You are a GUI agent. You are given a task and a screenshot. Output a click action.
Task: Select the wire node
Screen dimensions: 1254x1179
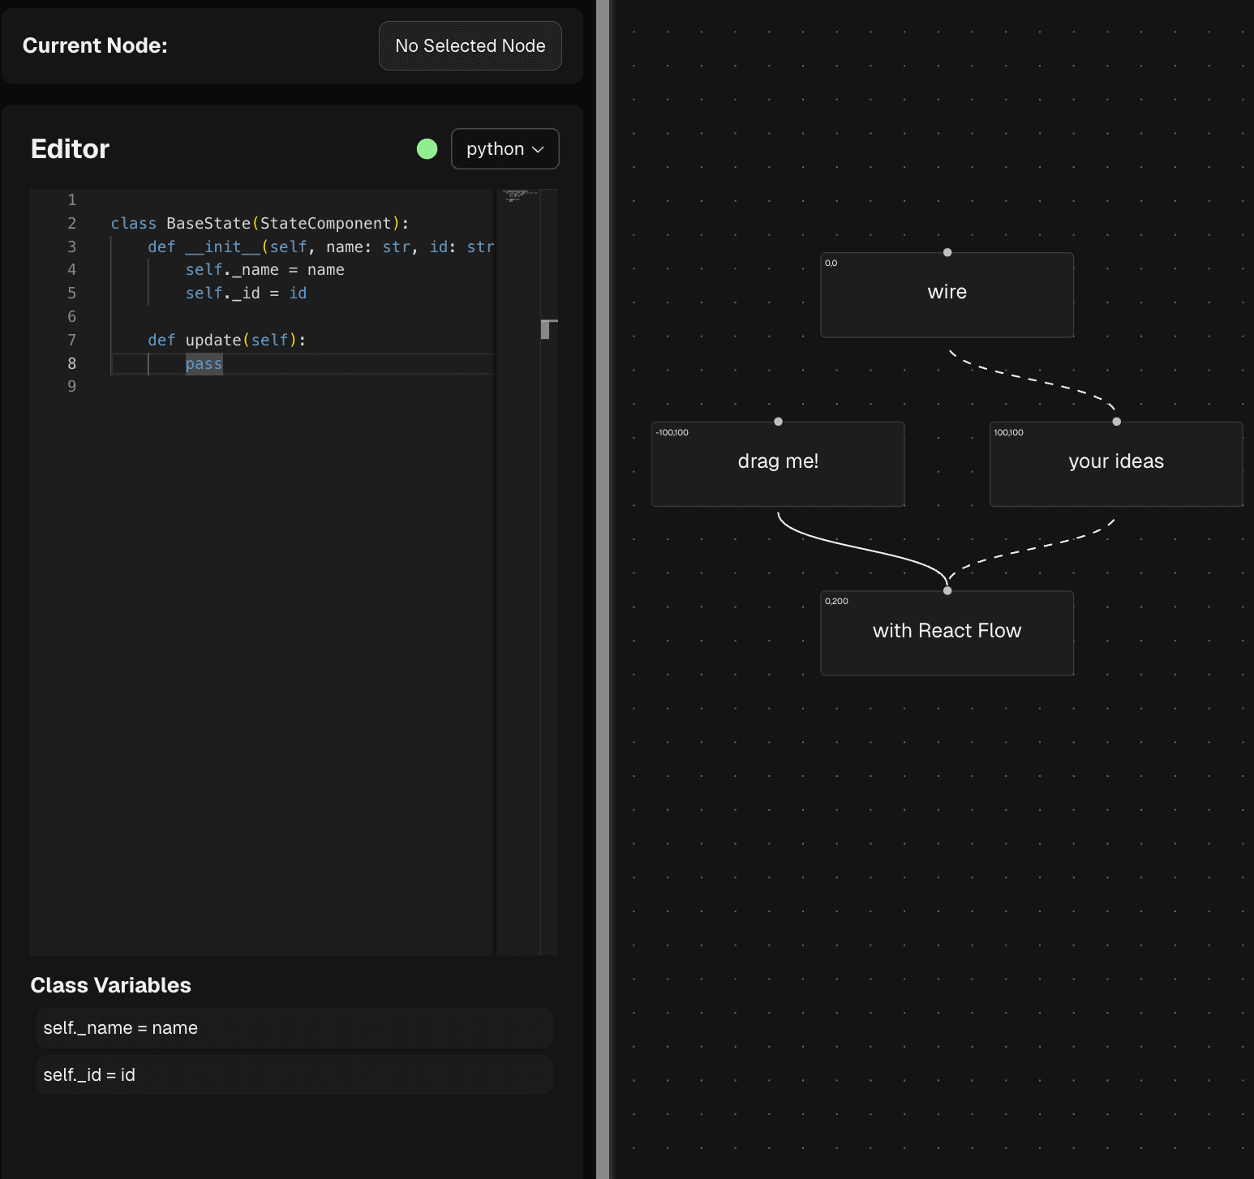click(947, 295)
